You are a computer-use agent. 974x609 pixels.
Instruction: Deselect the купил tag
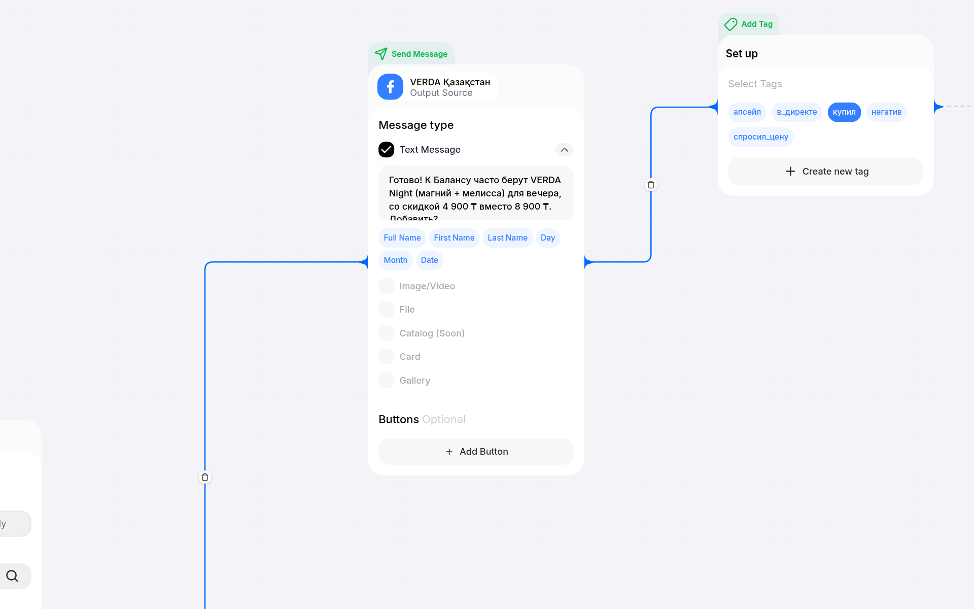tap(844, 112)
